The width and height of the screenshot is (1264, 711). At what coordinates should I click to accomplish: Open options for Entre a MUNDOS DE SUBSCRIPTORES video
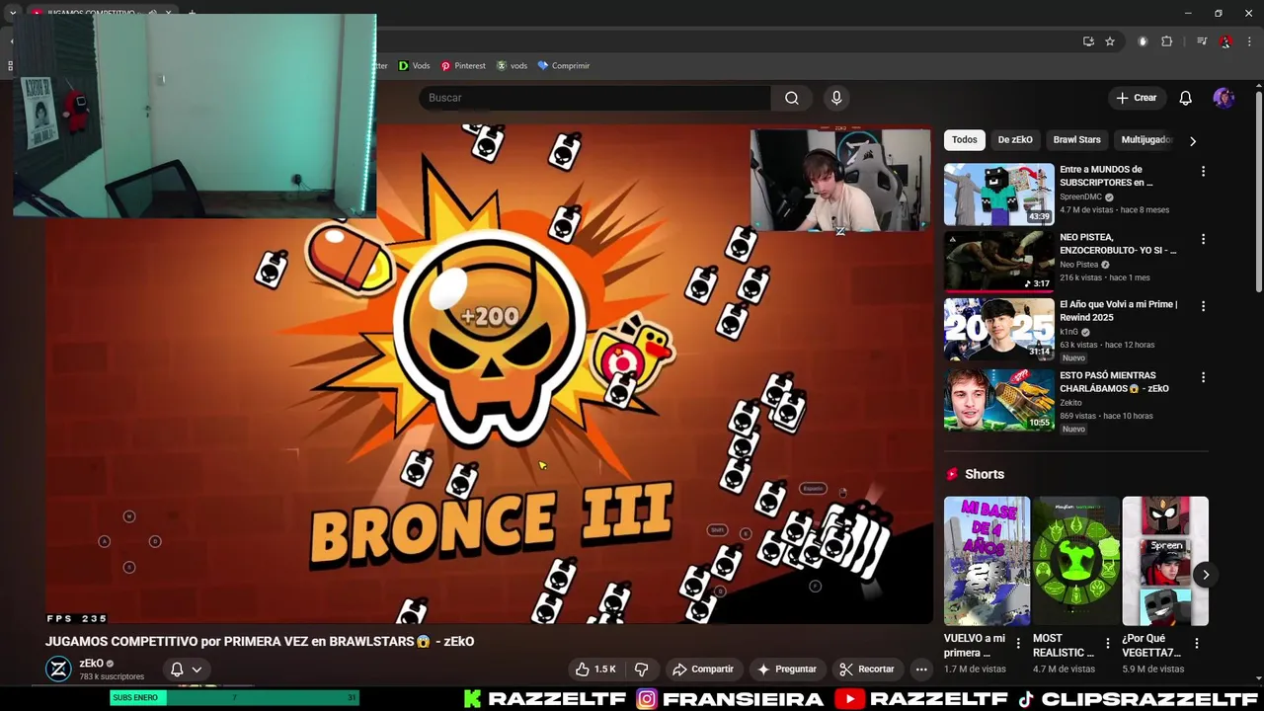pos(1203,172)
